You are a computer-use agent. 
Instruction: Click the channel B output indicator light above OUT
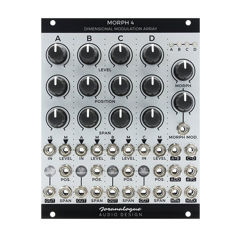click(x=81, y=171)
